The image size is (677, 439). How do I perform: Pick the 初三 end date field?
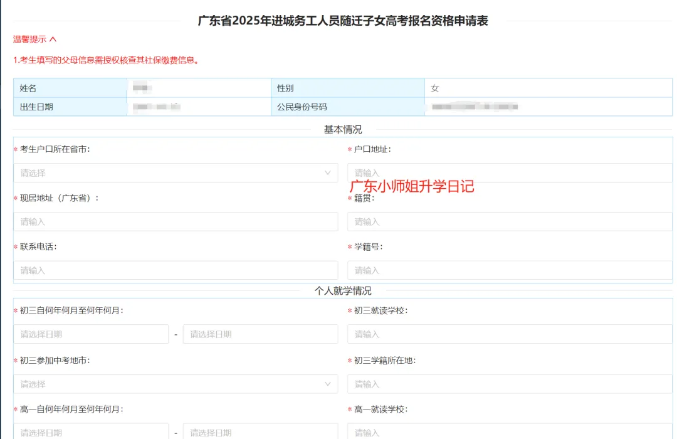pyautogui.click(x=260, y=334)
